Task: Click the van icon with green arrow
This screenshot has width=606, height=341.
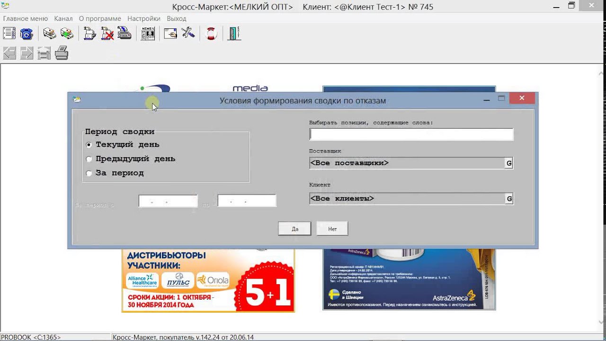Action: coord(67,34)
